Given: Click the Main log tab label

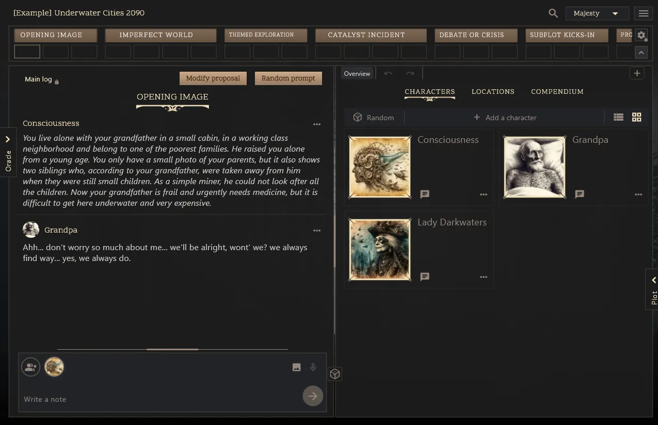Looking at the screenshot, I should point(38,79).
